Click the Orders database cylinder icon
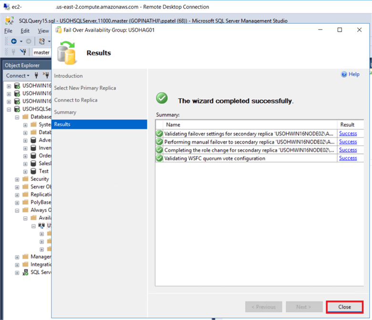Viewport: 372px width, 320px height. tap(33, 156)
